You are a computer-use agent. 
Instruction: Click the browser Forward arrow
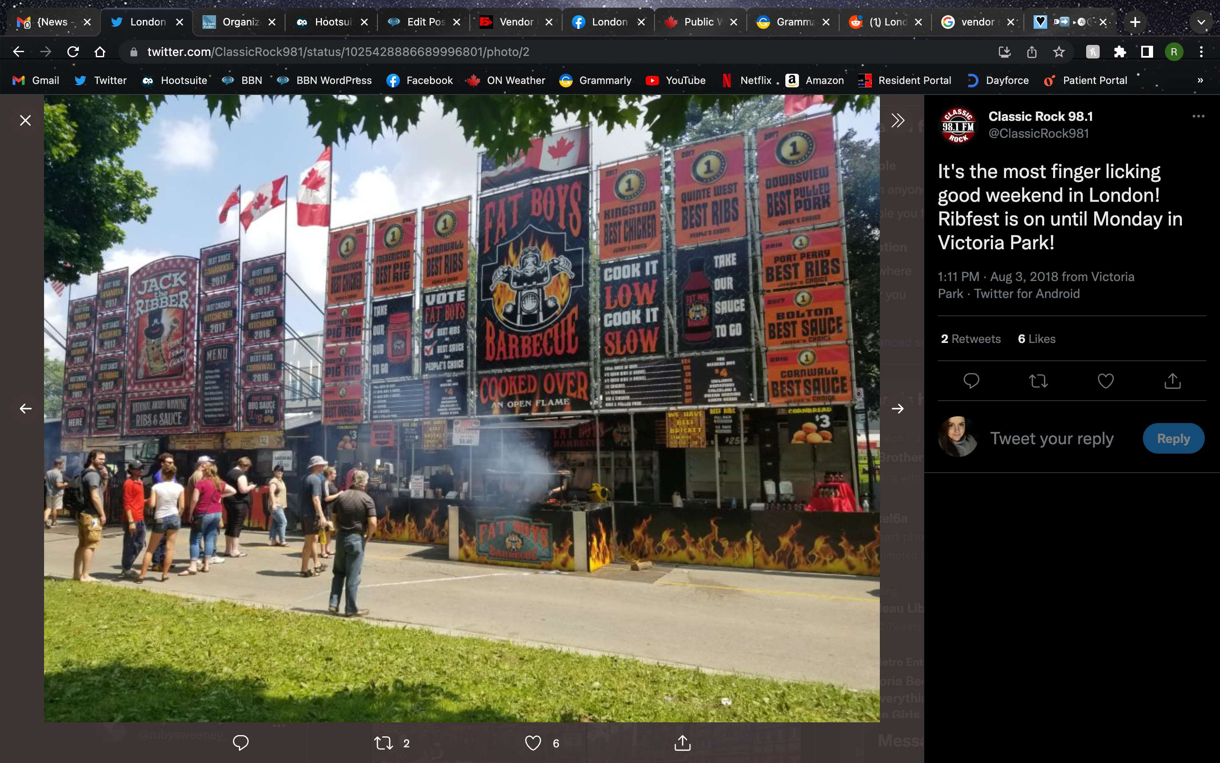click(x=46, y=51)
